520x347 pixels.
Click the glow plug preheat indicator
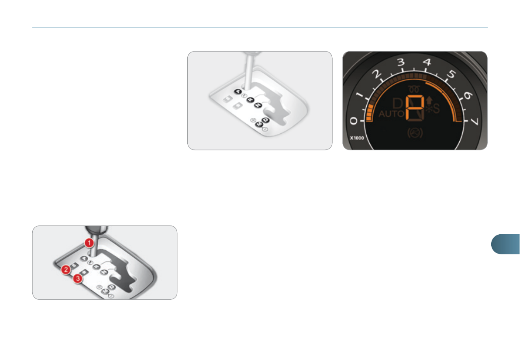pyautogui.click(x=414, y=89)
